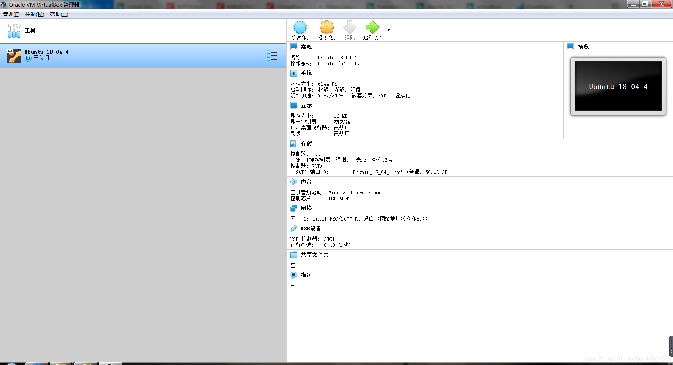Click the OHCI USB controller value
This screenshot has width=673, height=365.
pyautogui.click(x=329, y=239)
